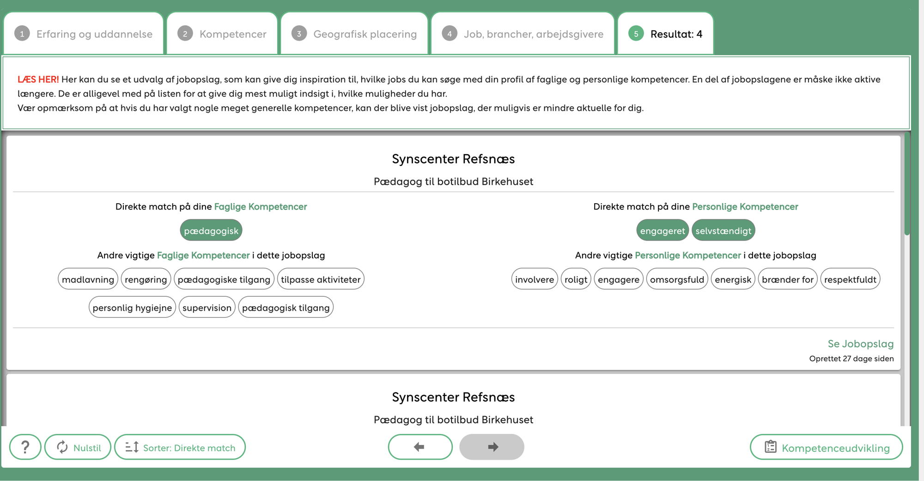Open the Se Jobopslag link
Image resolution: width=924 pixels, height=481 pixels.
860,344
